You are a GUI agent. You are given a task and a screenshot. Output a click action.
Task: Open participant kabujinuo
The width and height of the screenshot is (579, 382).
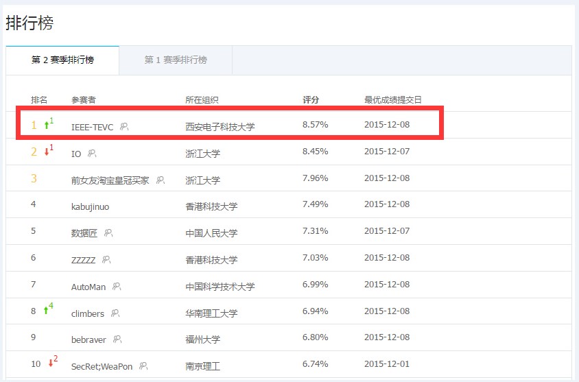[90, 206]
